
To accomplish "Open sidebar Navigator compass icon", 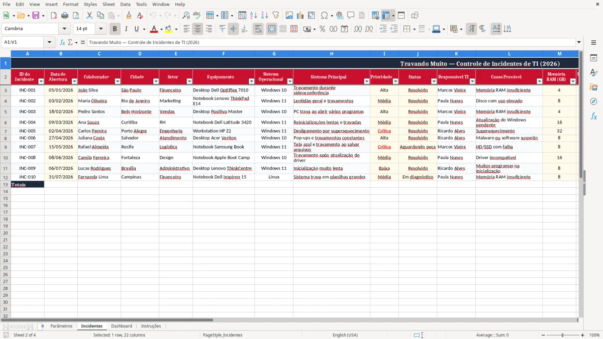I will tap(593, 101).
